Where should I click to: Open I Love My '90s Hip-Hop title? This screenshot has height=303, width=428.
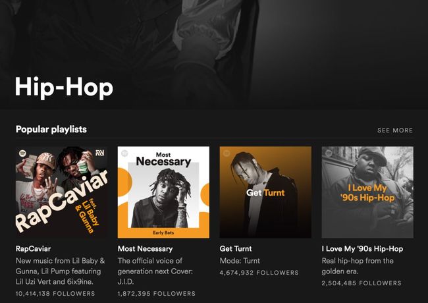point(362,249)
